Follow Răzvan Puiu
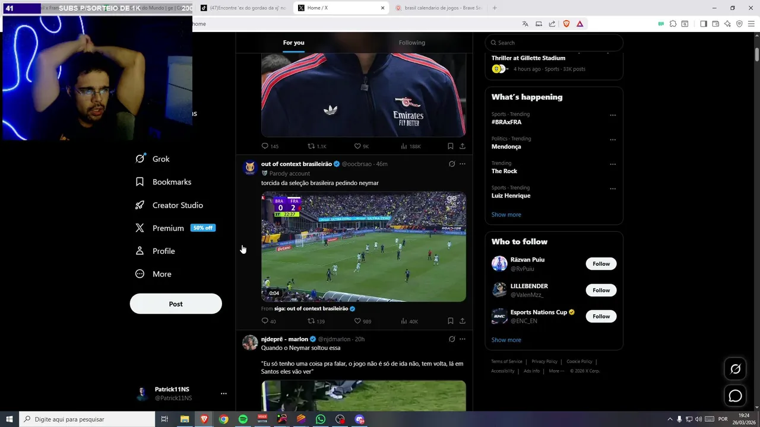 [601, 264]
